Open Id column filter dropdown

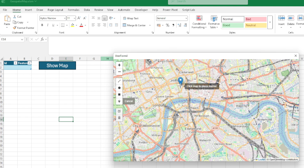pyautogui.click(x=15, y=63)
